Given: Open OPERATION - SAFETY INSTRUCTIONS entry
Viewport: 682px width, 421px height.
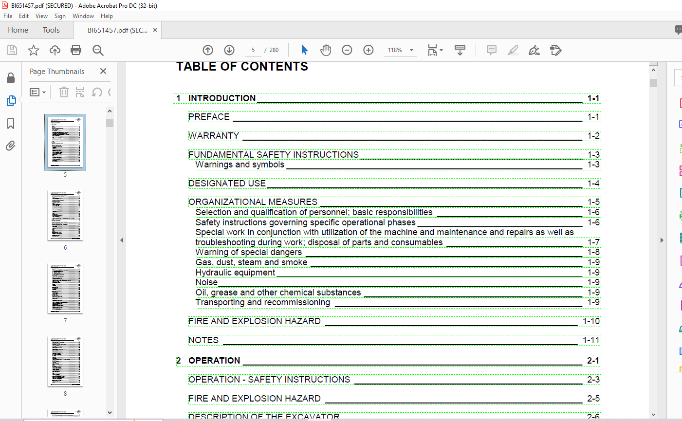Looking at the screenshot, I should coord(395,380).
